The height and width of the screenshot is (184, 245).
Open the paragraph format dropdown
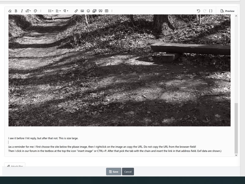(x=66, y=11)
